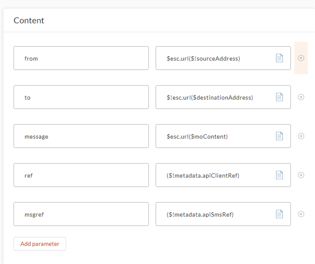Select the msgref parameter name field
Screen dimensions: 315x264
(80, 214)
